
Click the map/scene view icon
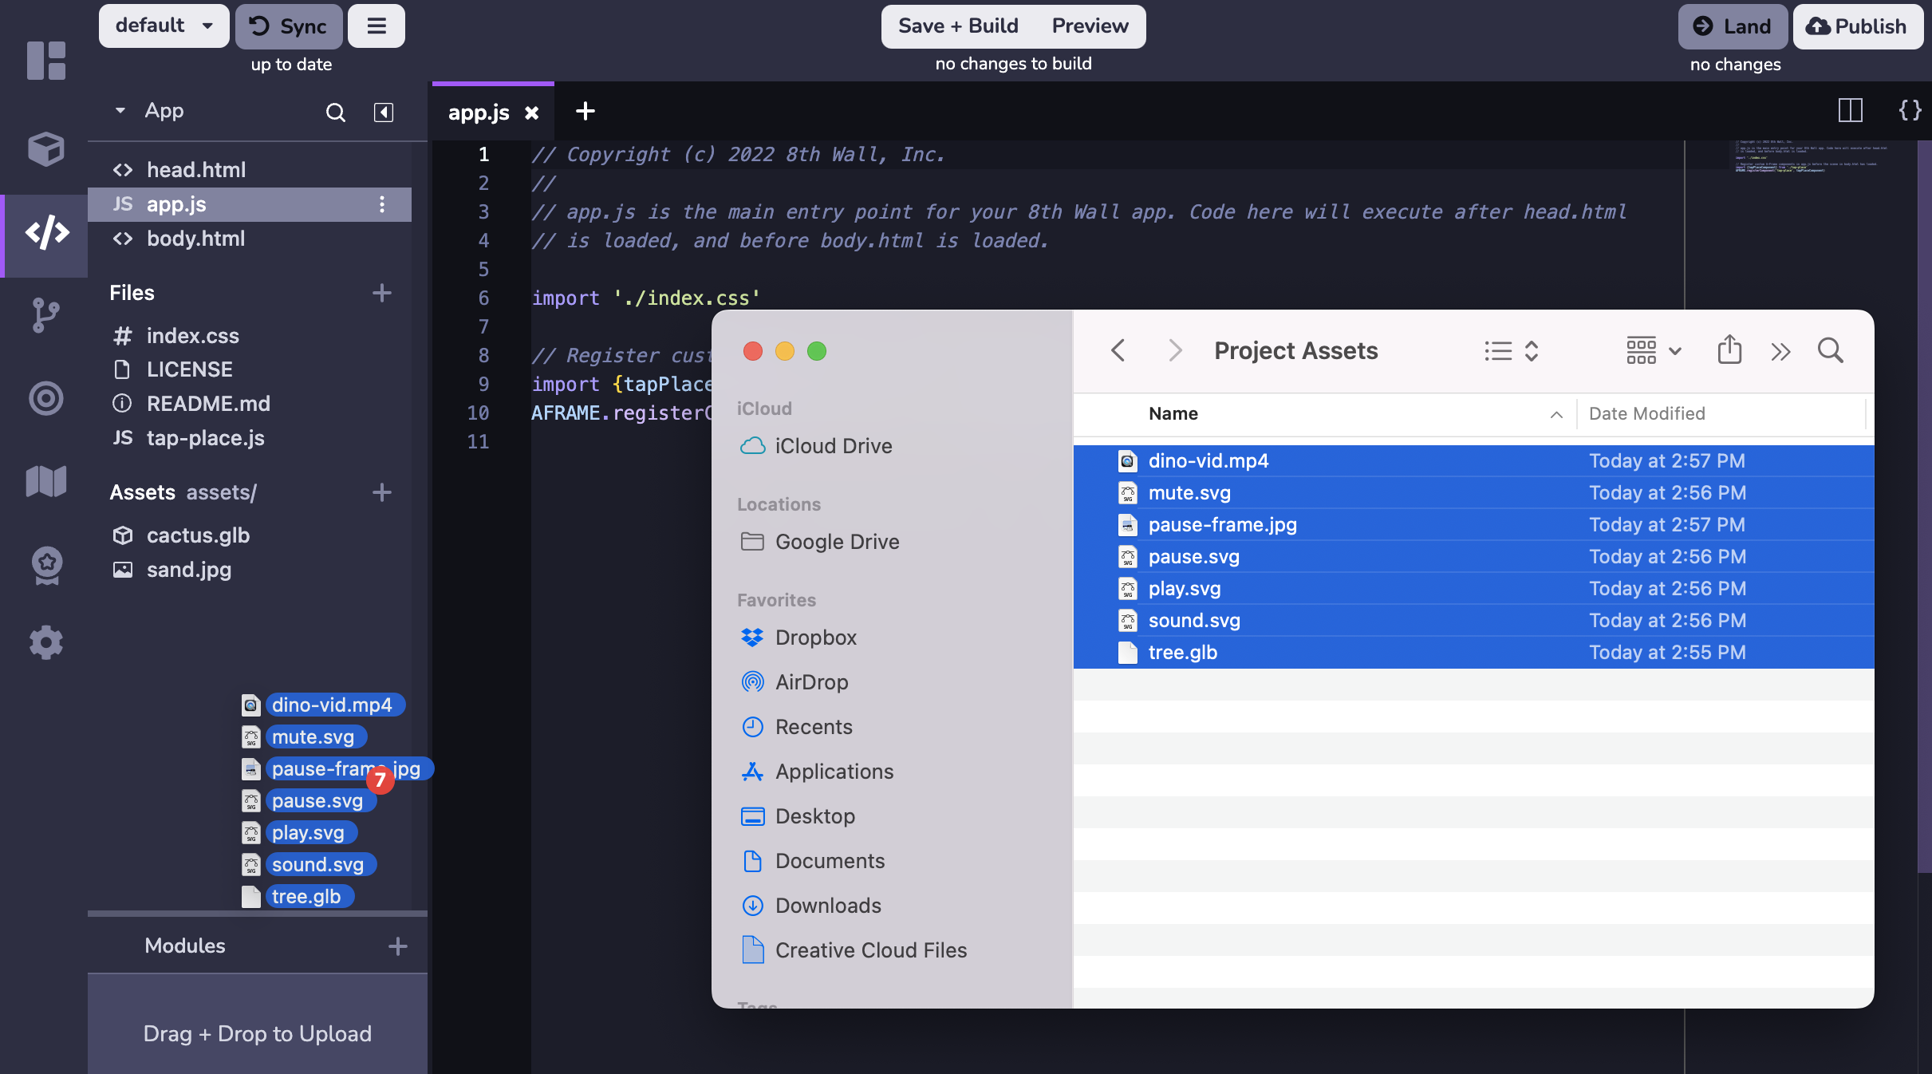tap(46, 477)
